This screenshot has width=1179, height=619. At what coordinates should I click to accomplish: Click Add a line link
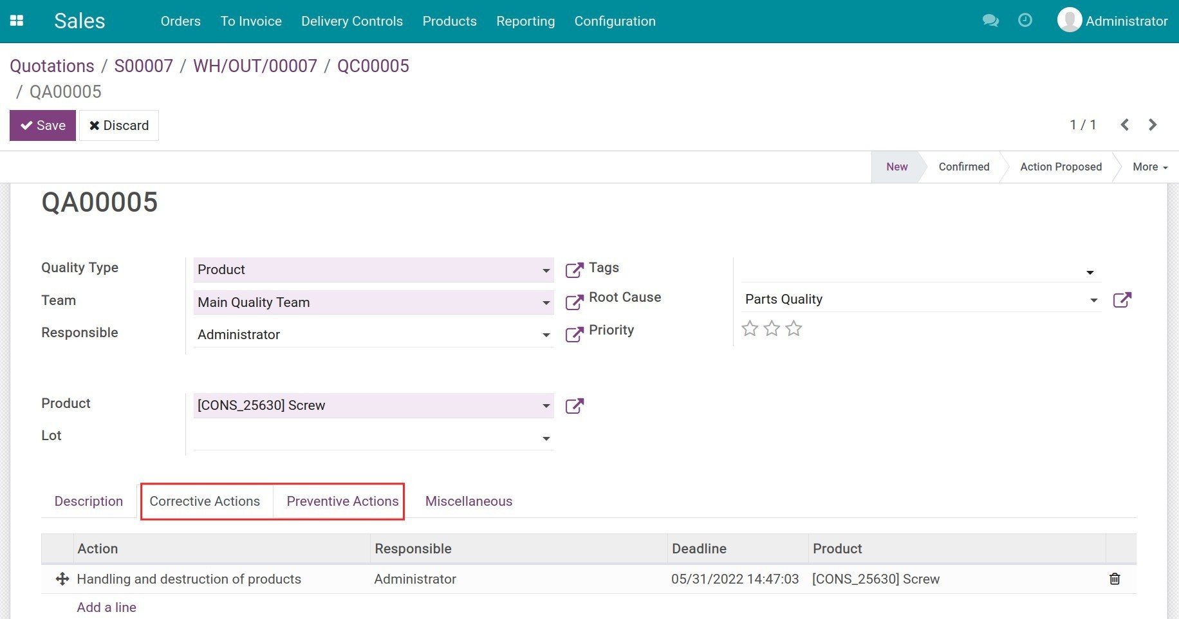(106, 607)
